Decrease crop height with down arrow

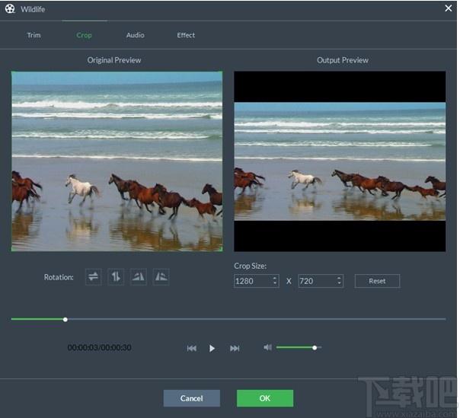tap(339, 284)
